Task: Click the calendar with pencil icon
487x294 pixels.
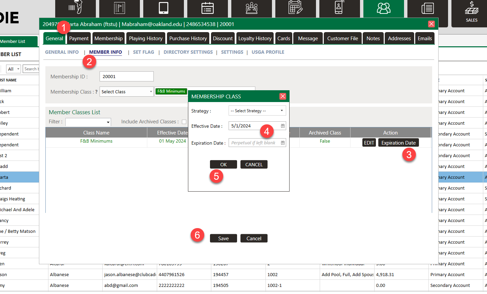Action: 295,8
